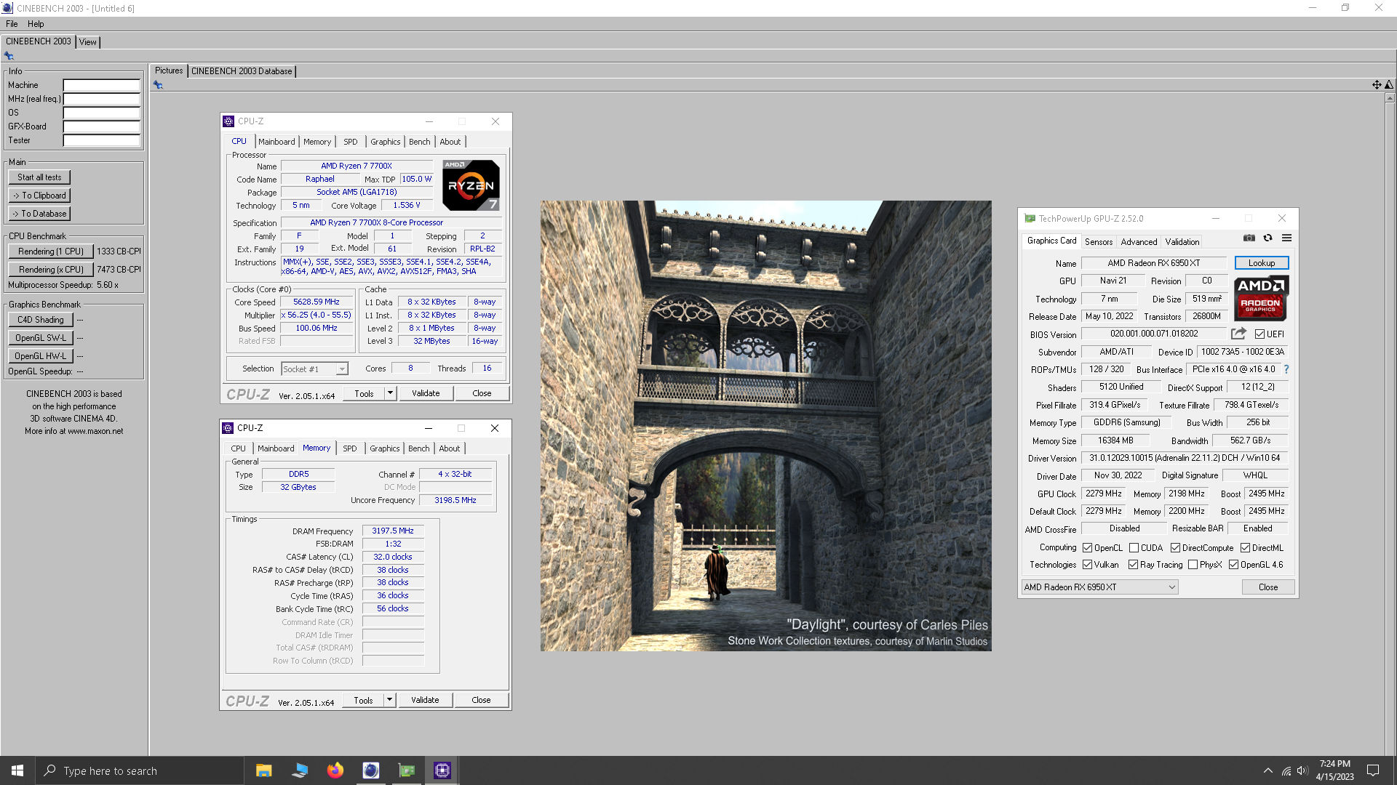The image size is (1397, 785).
Task: Click the C4D Shading button
Action: (x=41, y=320)
